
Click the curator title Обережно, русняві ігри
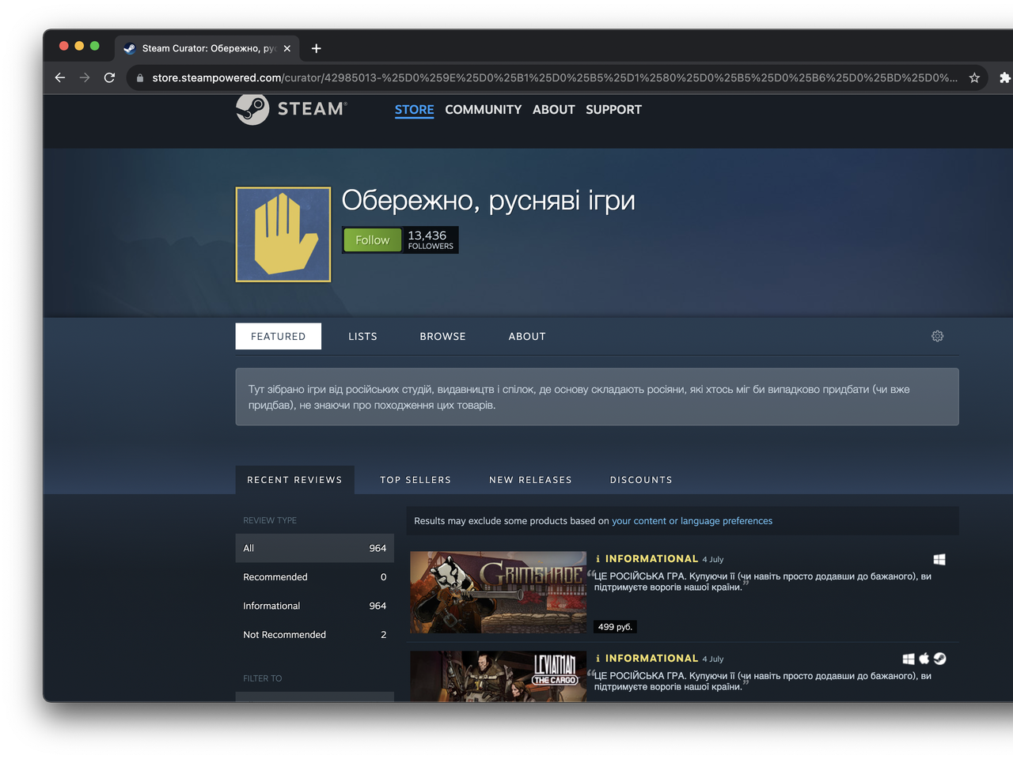pos(488,201)
